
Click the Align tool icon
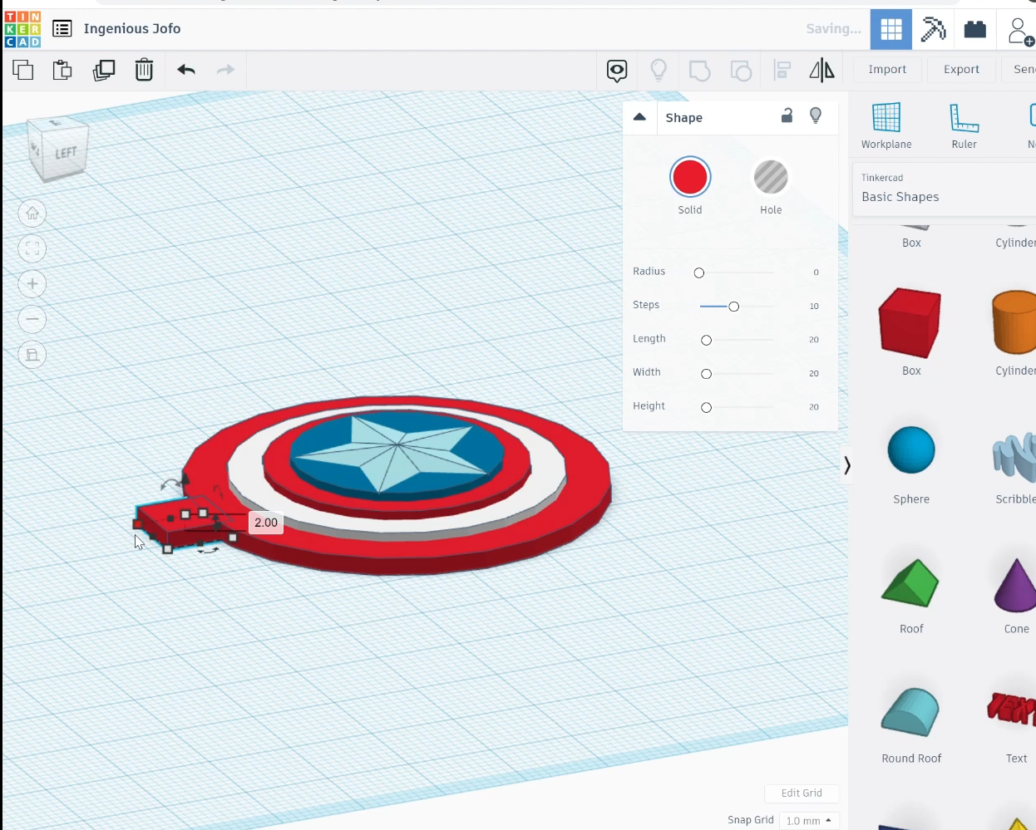pos(782,70)
